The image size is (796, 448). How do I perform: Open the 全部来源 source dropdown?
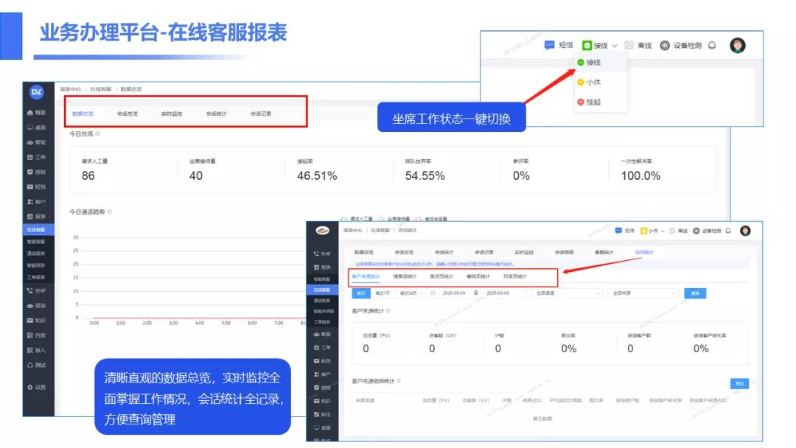coord(643,293)
